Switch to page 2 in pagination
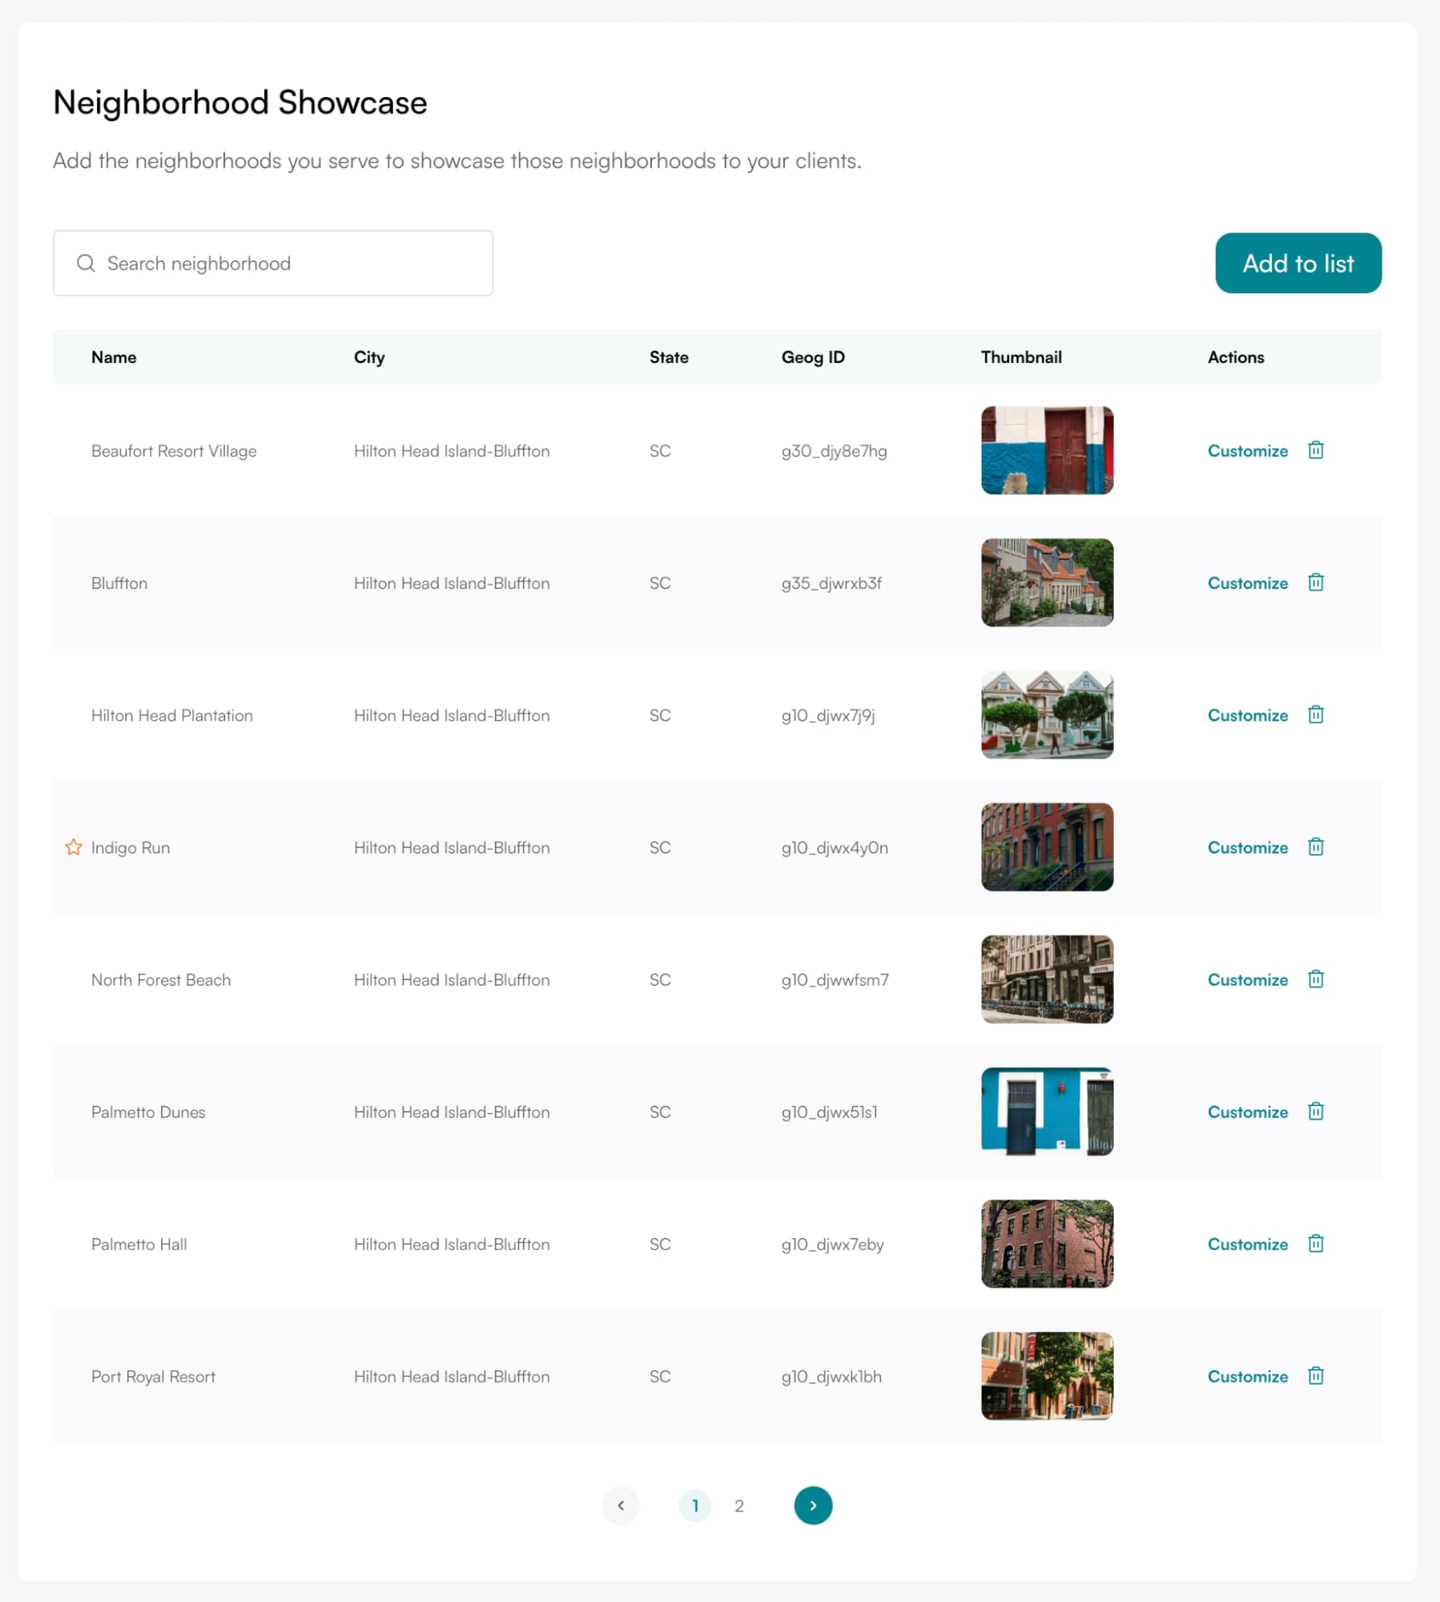This screenshot has width=1440, height=1602. [x=739, y=1505]
